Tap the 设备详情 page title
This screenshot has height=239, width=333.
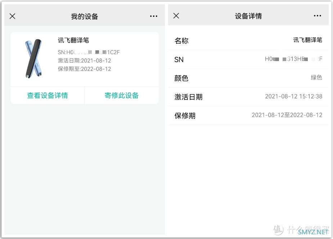[x=248, y=16]
